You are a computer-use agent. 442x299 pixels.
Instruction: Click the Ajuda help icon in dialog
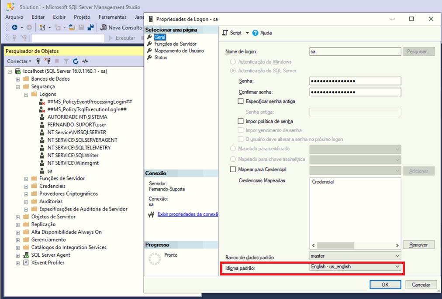(256, 33)
